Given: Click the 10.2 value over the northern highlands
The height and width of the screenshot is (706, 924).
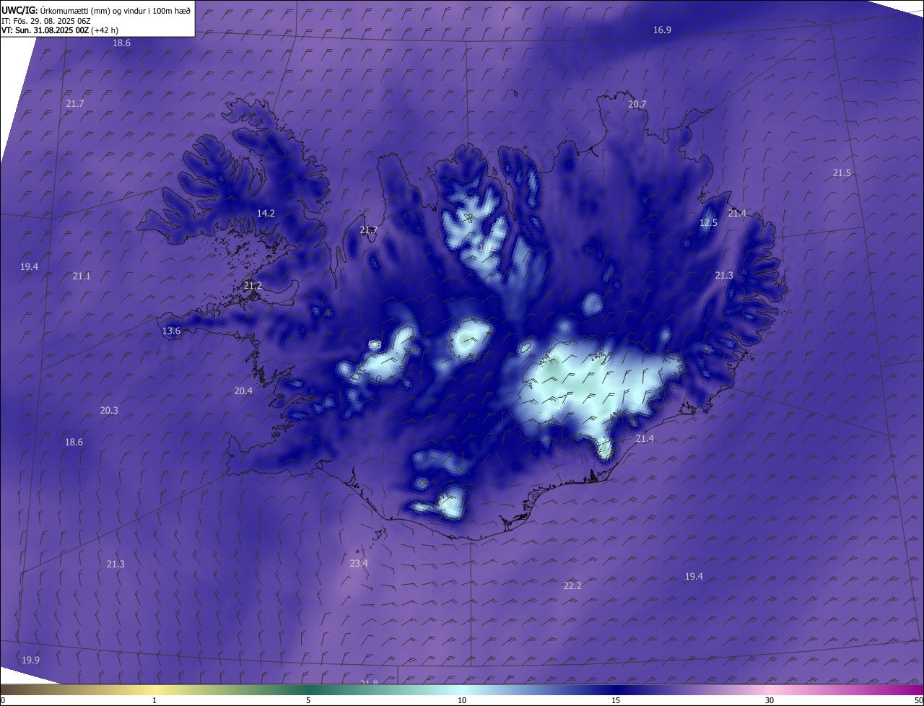Looking at the screenshot, I should point(487,248).
